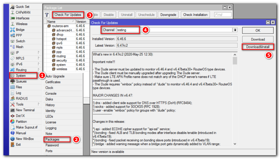Viewport: 280px width, 159px height.
Task: Open New Terminal from sidebar
Action: [25, 110]
